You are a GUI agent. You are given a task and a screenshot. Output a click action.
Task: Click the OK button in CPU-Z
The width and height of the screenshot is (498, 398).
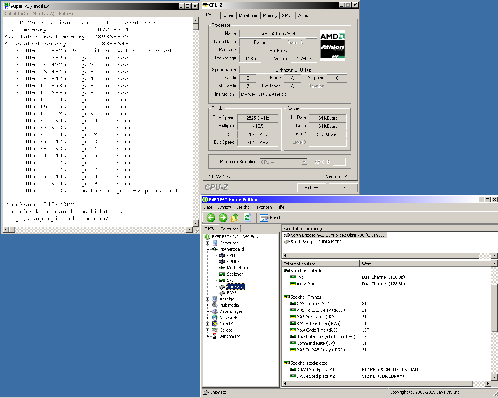pyautogui.click(x=343, y=188)
